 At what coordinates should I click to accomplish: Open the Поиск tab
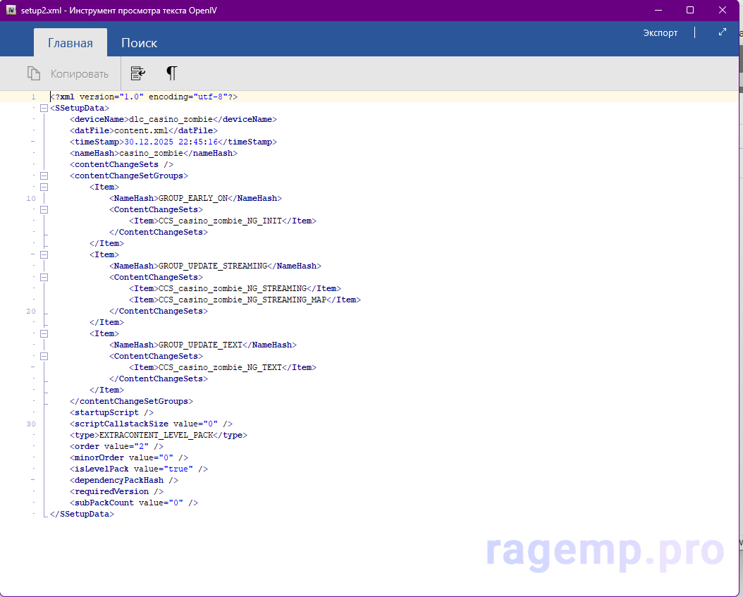point(139,43)
